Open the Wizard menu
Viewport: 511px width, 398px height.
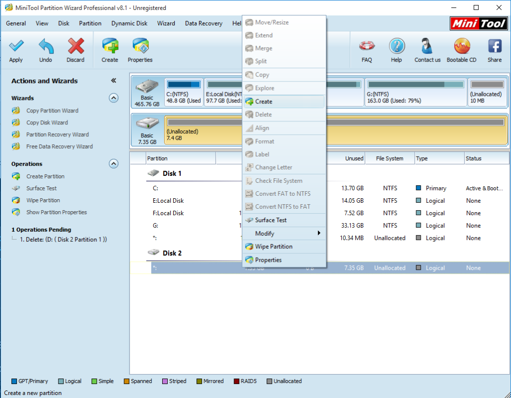click(x=166, y=23)
